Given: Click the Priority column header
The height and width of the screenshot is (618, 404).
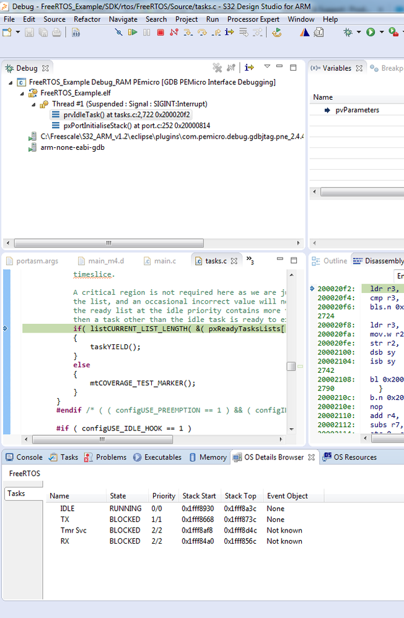Looking at the screenshot, I should 164,496.
